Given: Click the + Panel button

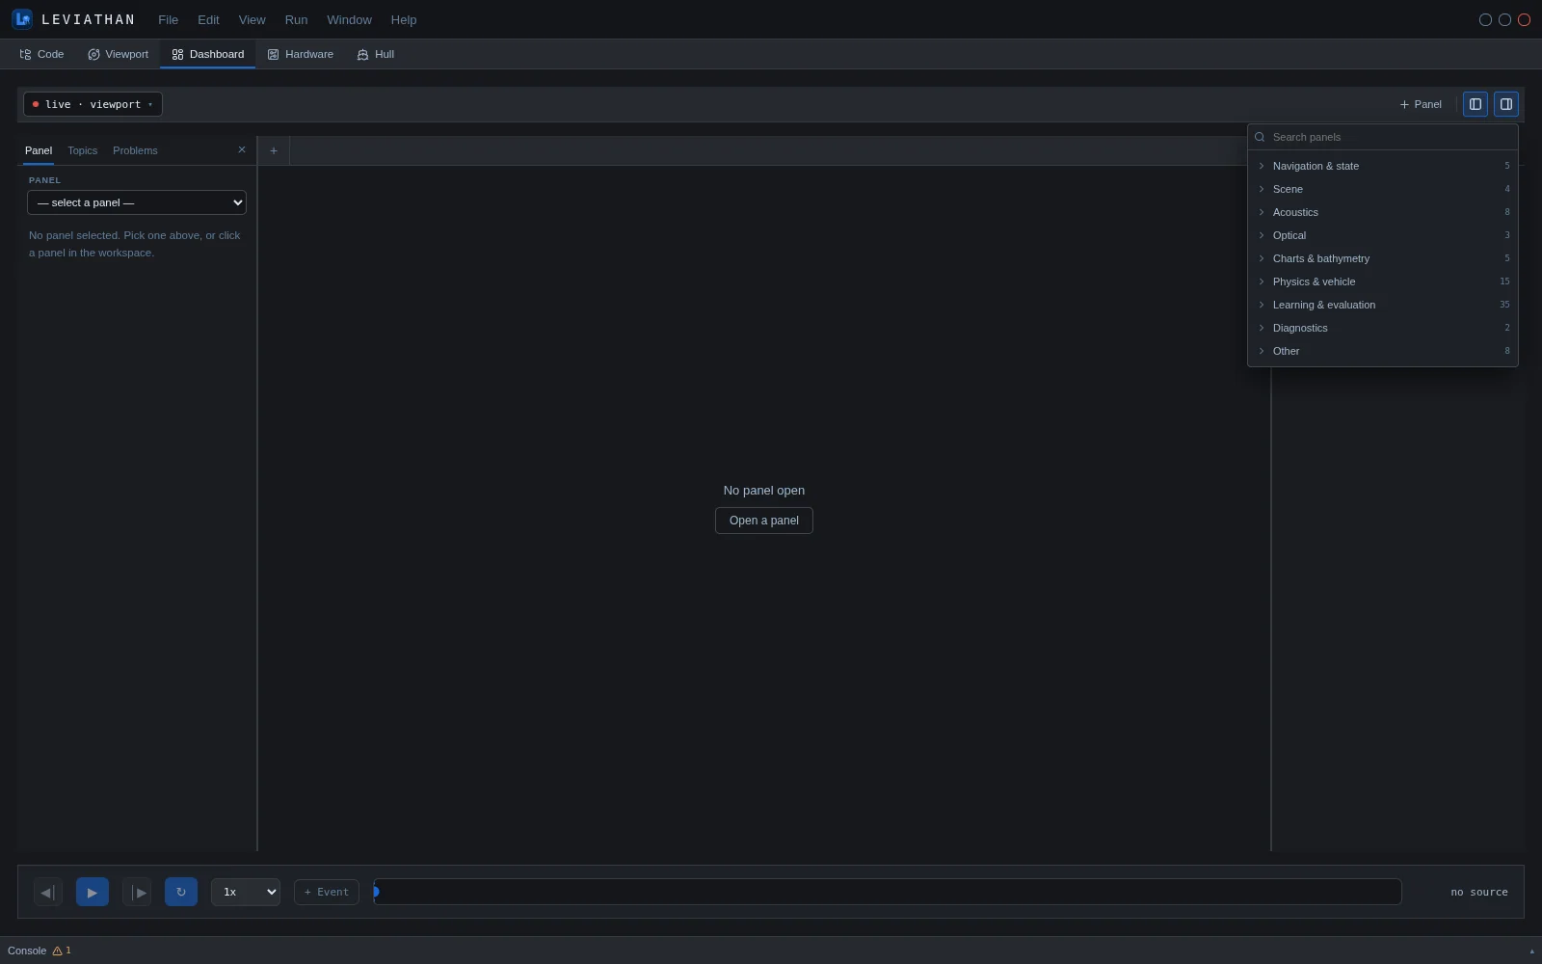Looking at the screenshot, I should coord(1421,104).
